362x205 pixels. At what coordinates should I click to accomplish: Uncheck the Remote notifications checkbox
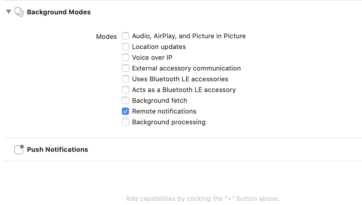pyautogui.click(x=125, y=111)
